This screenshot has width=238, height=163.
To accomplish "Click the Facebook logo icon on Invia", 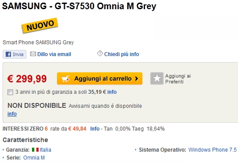I will (8, 54).
